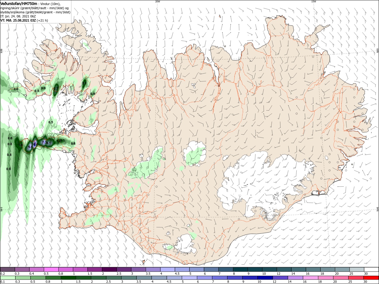This screenshot has width=379, height=284.
Task: Pick the dark teal 8 swatch in upper legend
Action: coord(240,270)
